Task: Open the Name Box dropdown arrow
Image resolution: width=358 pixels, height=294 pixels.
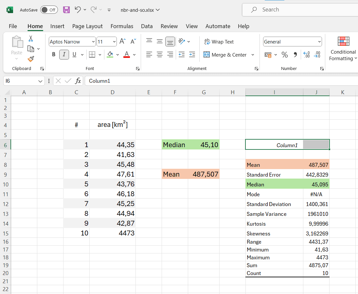Action: click(40, 81)
